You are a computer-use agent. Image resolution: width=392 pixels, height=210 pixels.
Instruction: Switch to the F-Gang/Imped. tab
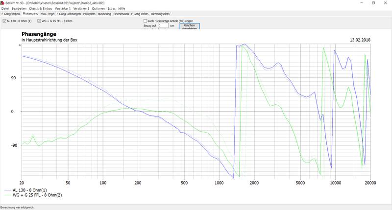click(10, 14)
